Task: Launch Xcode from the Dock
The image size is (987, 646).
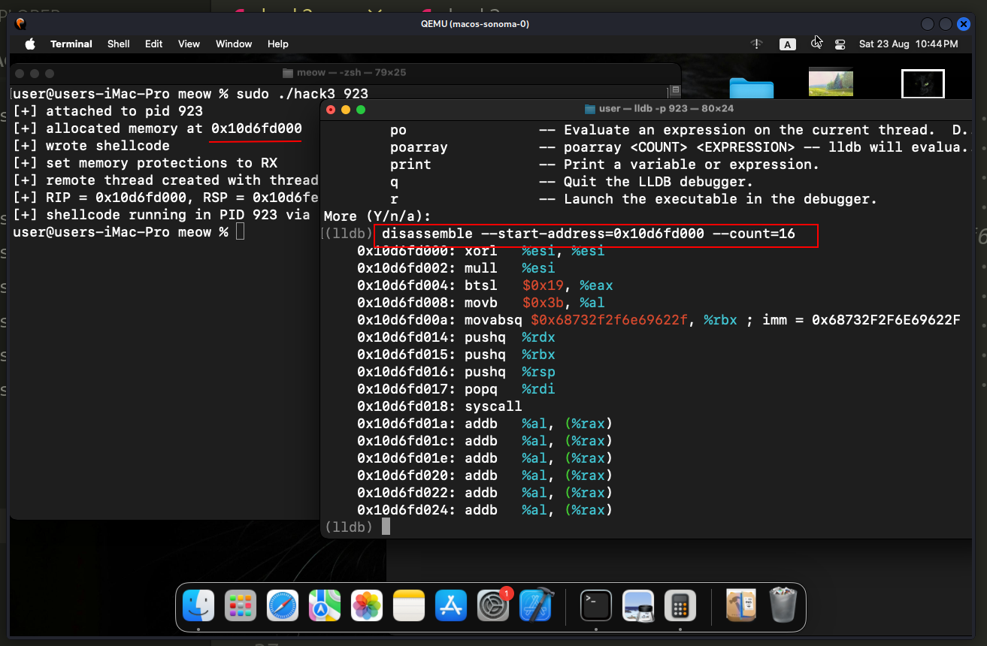Action: click(x=537, y=605)
